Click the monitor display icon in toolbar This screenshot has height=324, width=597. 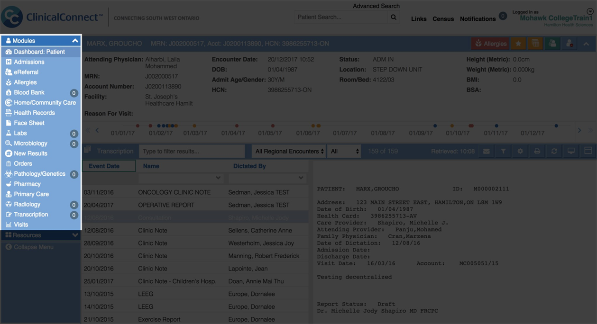[x=571, y=151]
